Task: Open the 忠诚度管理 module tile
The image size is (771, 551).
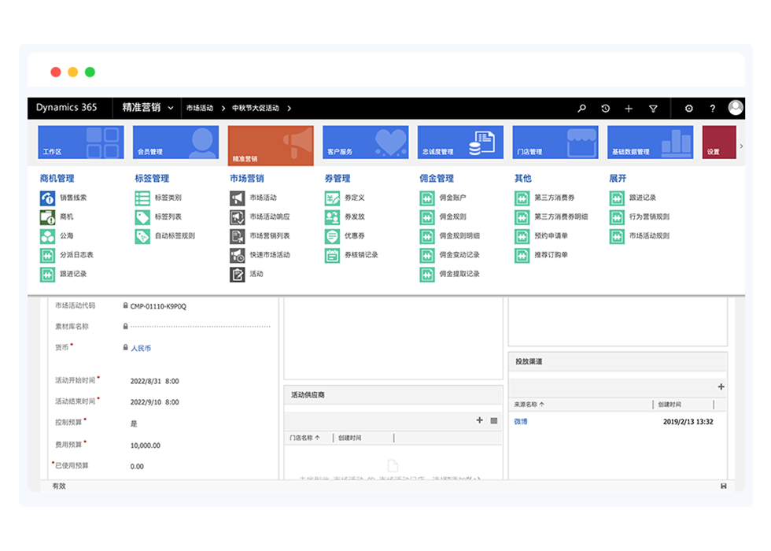Action: (460, 142)
